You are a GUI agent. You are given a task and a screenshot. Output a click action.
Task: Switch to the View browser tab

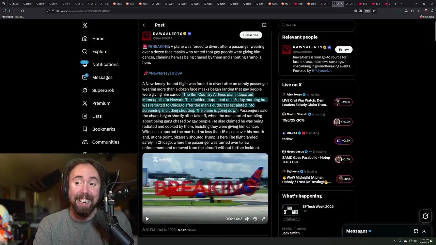pyautogui.click(x=130, y=4)
